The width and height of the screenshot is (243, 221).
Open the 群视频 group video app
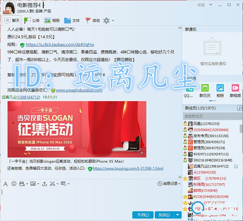[x=235, y=90]
